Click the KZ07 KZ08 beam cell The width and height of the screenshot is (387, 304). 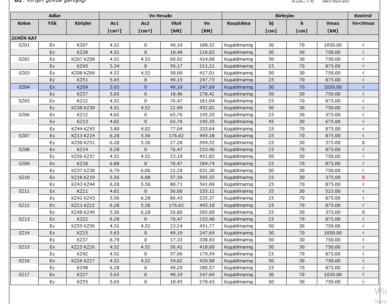[83, 59]
